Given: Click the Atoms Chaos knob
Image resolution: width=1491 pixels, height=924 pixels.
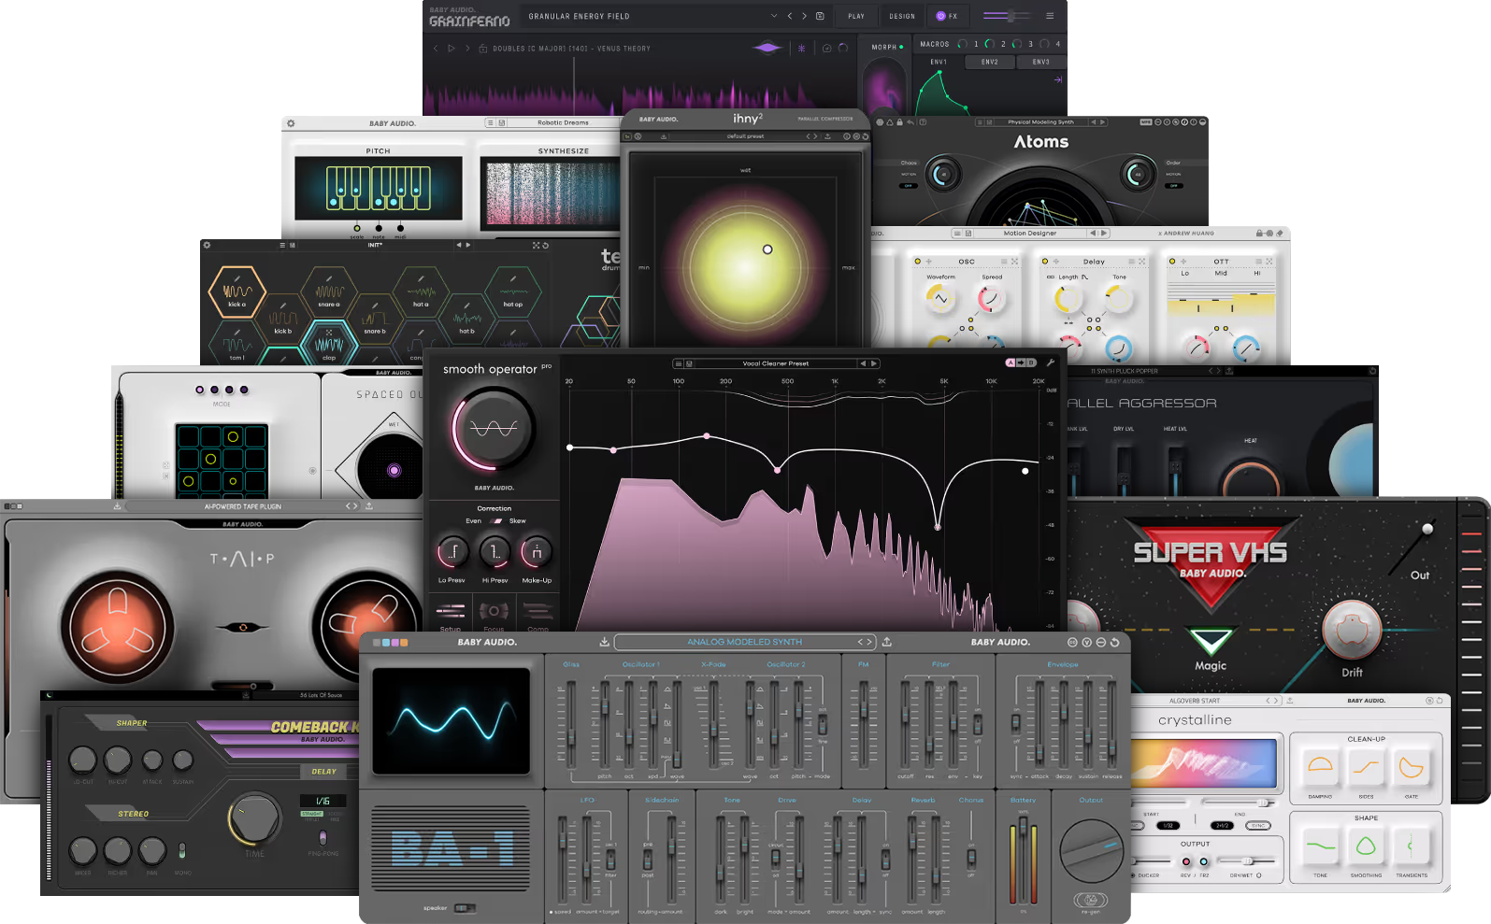Looking at the screenshot, I should pyautogui.click(x=943, y=174).
